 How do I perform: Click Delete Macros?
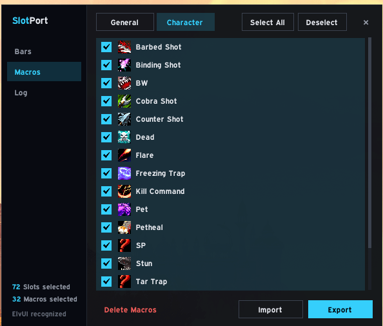(x=130, y=310)
